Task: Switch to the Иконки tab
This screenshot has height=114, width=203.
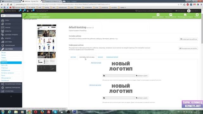Action: (x=100, y=57)
